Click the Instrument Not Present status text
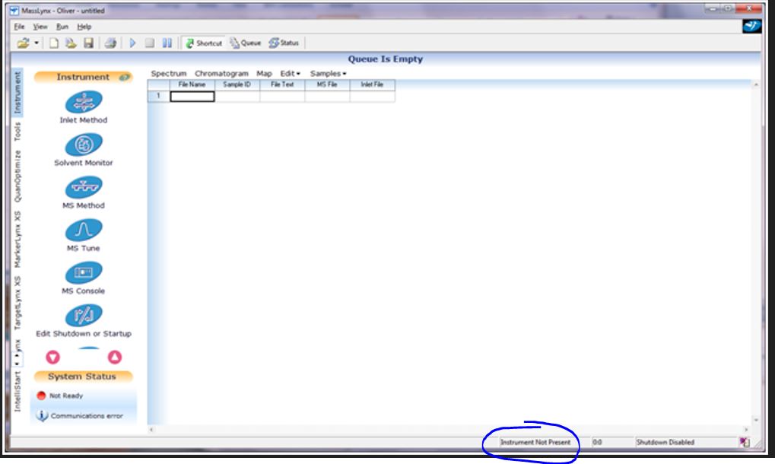Viewport: 775px width, 464px height. 535,442
